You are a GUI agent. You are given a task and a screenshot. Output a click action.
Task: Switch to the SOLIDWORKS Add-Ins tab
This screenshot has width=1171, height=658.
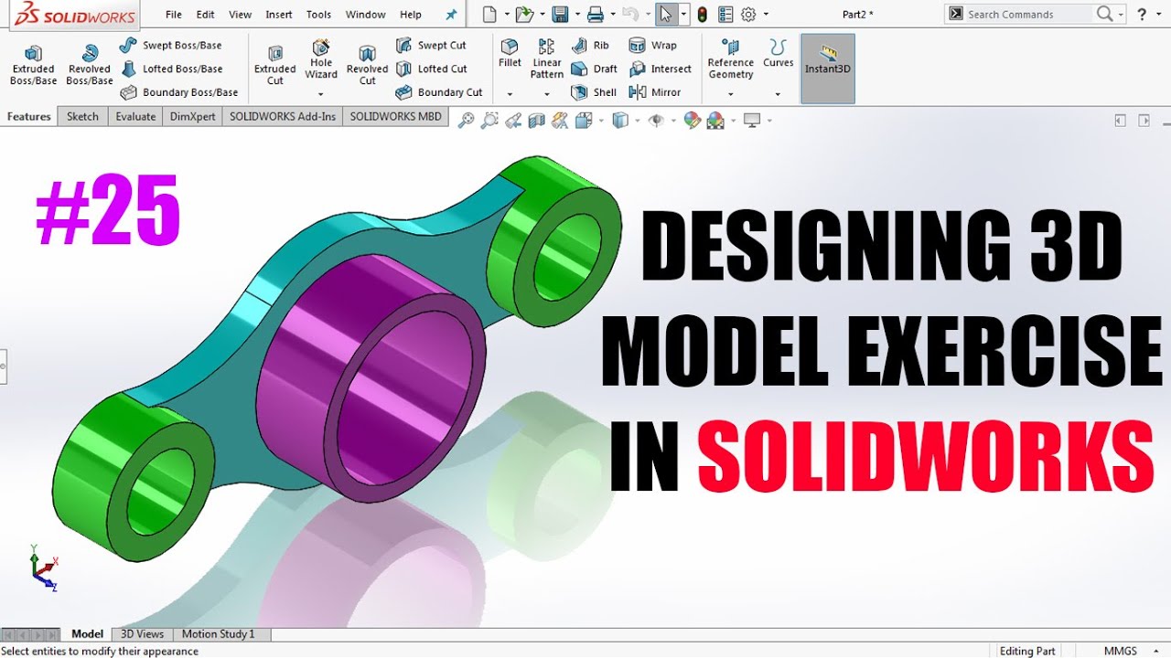tap(283, 116)
